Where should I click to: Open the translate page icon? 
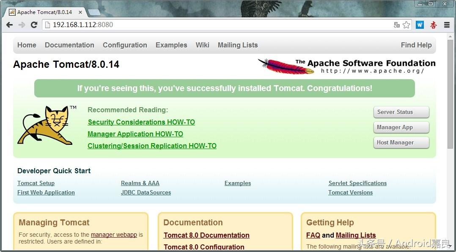[397, 25]
